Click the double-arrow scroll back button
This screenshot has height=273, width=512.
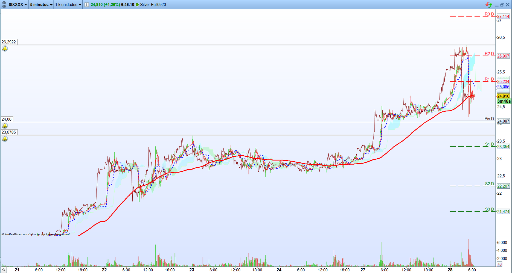[4, 270]
